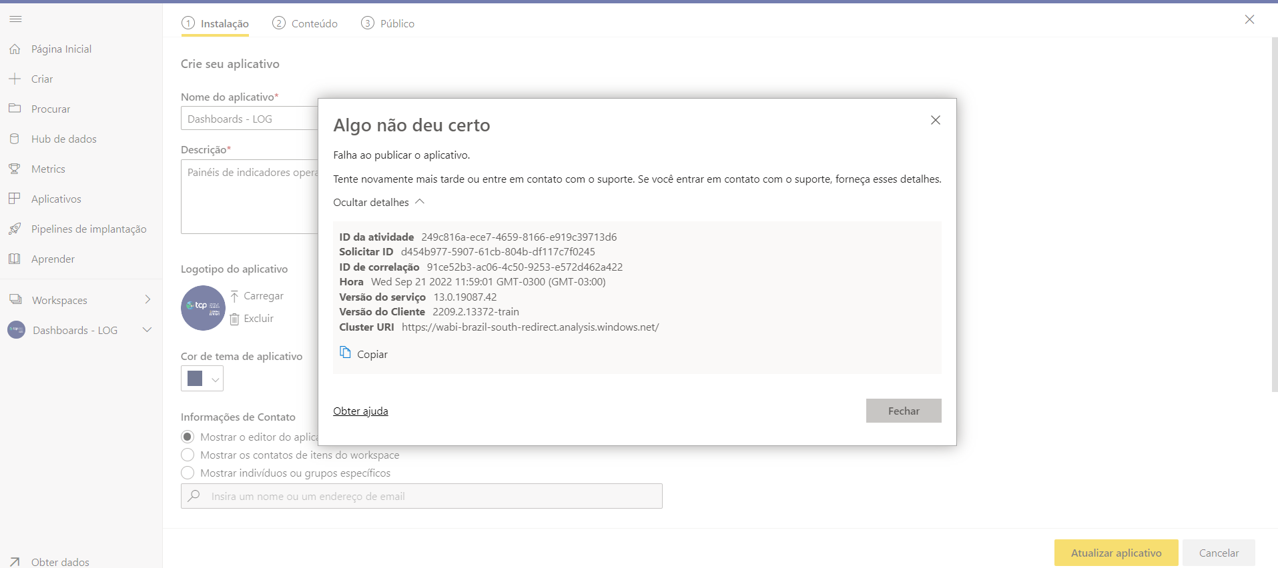The width and height of the screenshot is (1278, 568).
Task: Close the app setup pane
Action: 1249,20
